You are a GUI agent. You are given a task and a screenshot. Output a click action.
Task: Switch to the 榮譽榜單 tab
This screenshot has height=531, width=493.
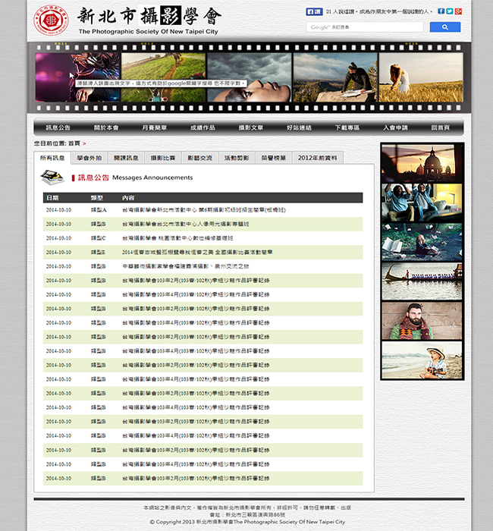[274, 158]
